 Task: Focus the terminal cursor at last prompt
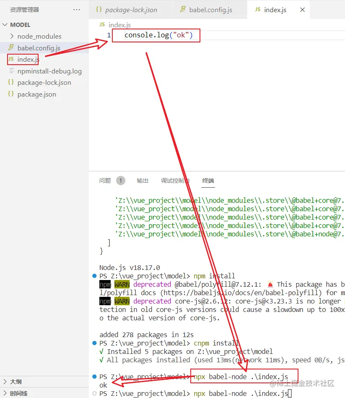[x=290, y=393]
